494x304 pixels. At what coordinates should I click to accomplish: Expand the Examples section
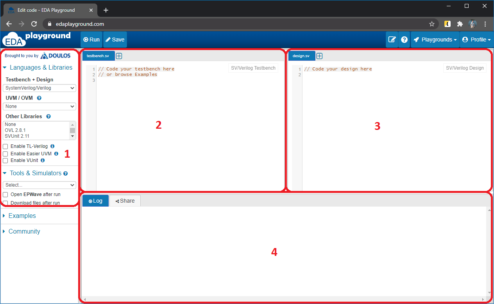coord(22,216)
